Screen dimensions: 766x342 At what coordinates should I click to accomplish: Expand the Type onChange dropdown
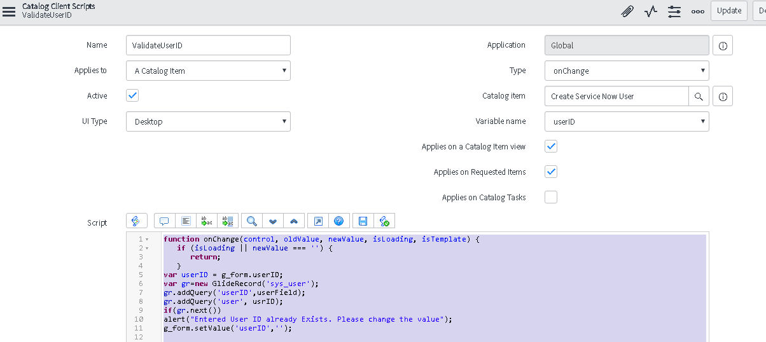[627, 71]
